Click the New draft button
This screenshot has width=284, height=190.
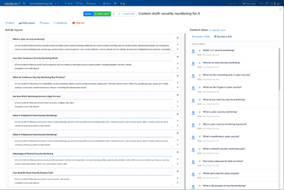(x=129, y=14)
